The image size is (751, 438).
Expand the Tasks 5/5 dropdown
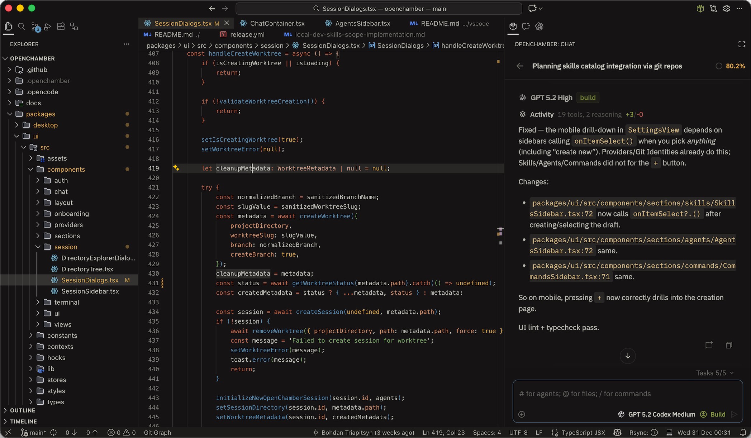tap(714, 373)
